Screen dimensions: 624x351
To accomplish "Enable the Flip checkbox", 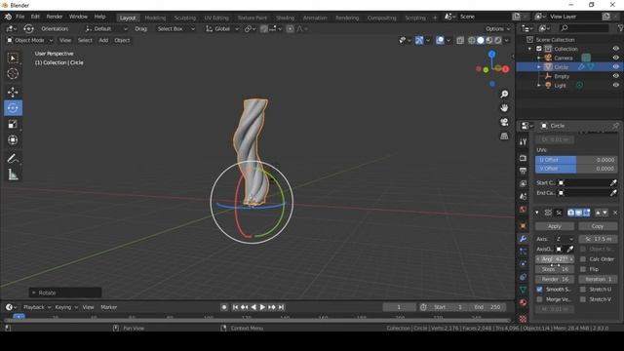I will pos(583,269).
